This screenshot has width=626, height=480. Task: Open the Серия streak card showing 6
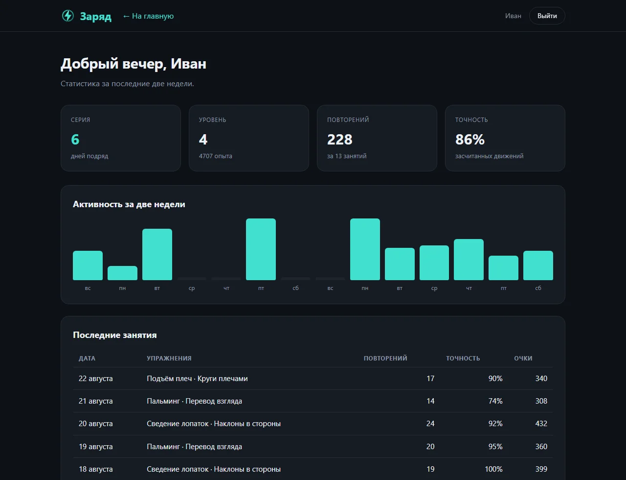point(121,138)
